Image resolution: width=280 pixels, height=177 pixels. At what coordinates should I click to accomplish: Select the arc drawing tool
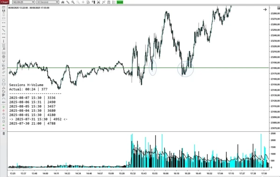click(x=4, y=99)
